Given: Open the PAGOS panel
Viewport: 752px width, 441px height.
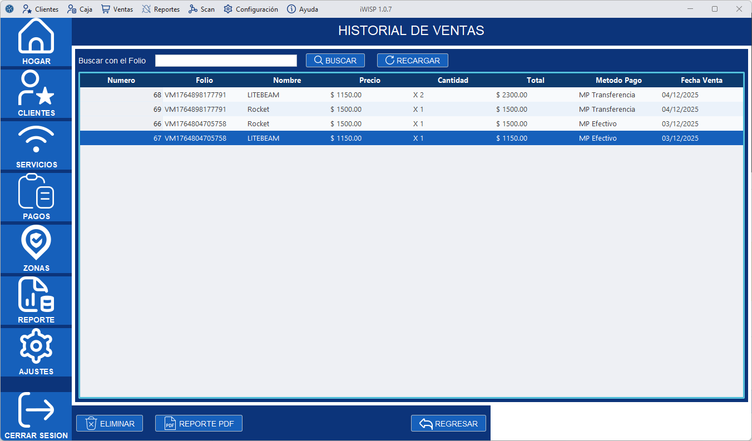Looking at the screenshot, I should [36, 195].
